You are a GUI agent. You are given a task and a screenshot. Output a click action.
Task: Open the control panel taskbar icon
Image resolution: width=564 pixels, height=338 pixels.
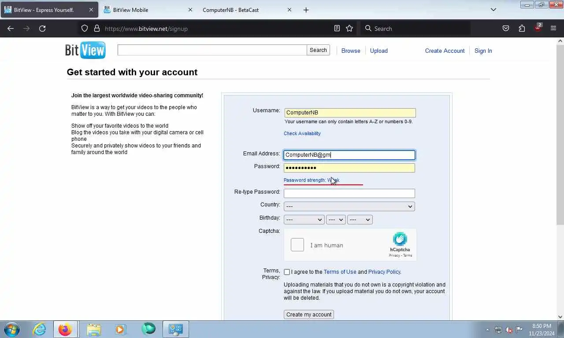pyautogui.click(x=176, y=329)
